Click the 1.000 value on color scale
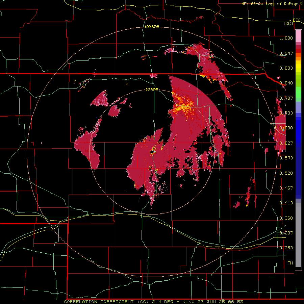The image size is (304, 304). pos(286,38)
